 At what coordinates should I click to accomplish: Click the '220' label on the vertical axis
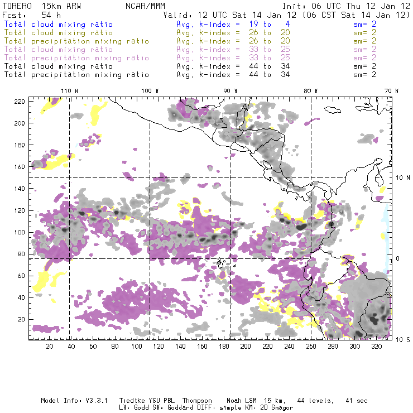point(20,102)
